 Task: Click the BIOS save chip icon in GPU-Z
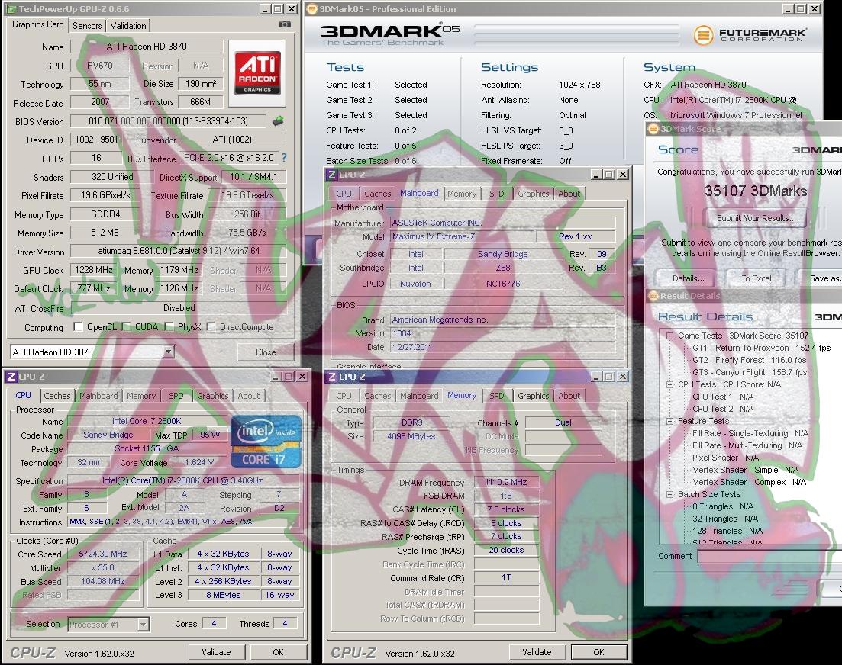[x=278, y=121]
